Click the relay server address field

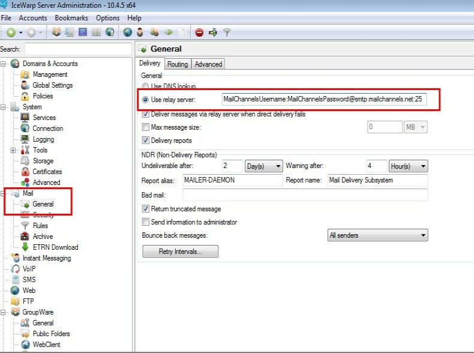[324, 99]
